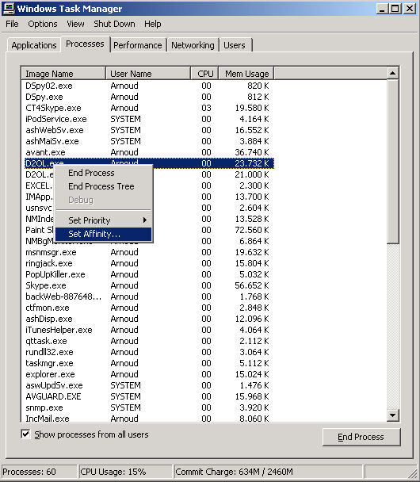Screen dimensions: 420x482
Task: Minimize the Task Manager window
Action: (382, 9)
